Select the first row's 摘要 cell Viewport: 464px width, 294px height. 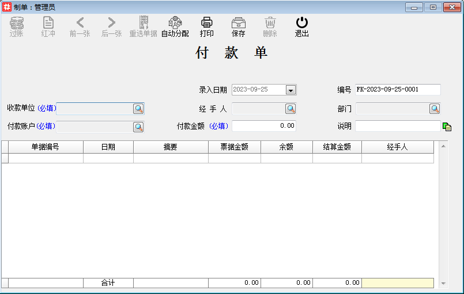[x=171, y=158]
